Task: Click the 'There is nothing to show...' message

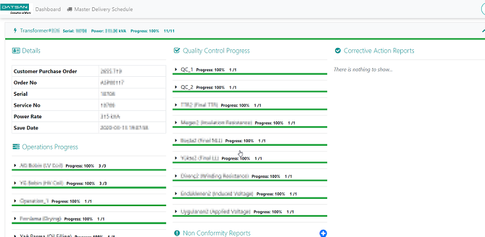Action: click(x=363, y=70)
